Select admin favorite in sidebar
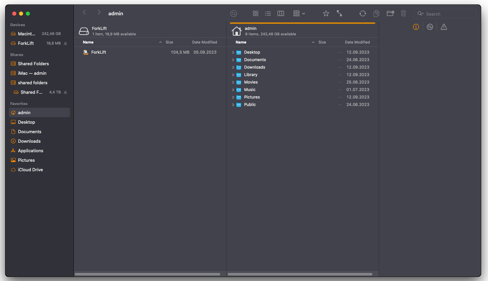Image resolution: width=488 pixels, height=281 pixels. point(39,112)
